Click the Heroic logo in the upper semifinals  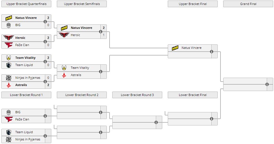pyautogui.click(x=64, y=35)
